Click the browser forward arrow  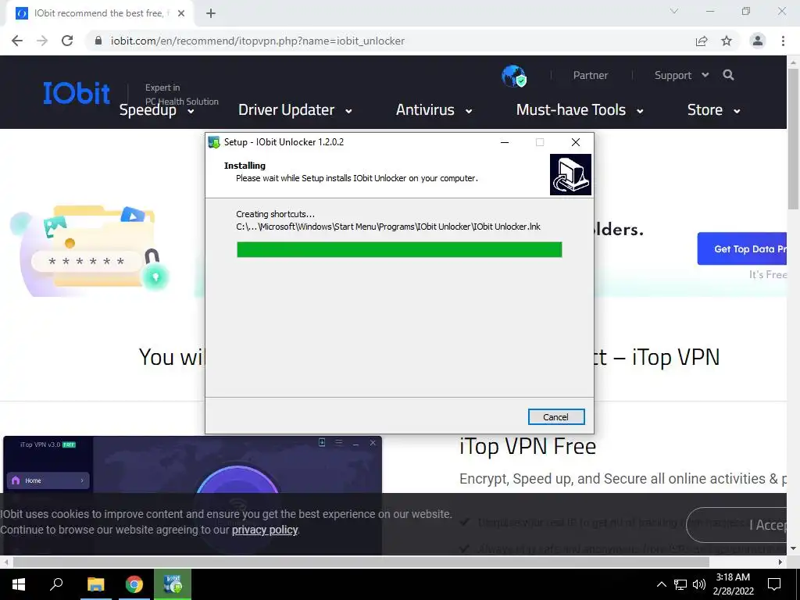[42, 41]
